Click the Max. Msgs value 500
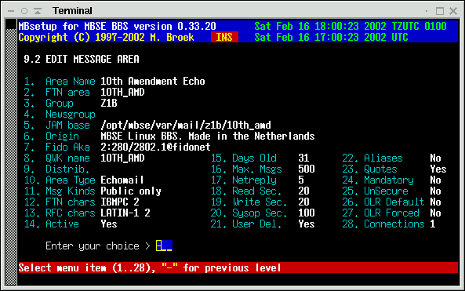Screen dimensions: 465x291 307,169
